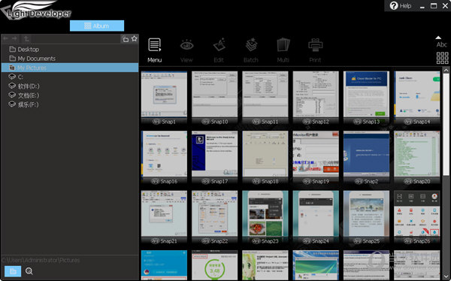Open the Menu toolbar icon
Screen dimensions: 451x281
155,45
